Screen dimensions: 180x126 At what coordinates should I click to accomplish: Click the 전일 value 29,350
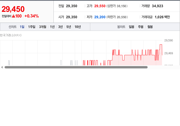(x=71, y=6)
